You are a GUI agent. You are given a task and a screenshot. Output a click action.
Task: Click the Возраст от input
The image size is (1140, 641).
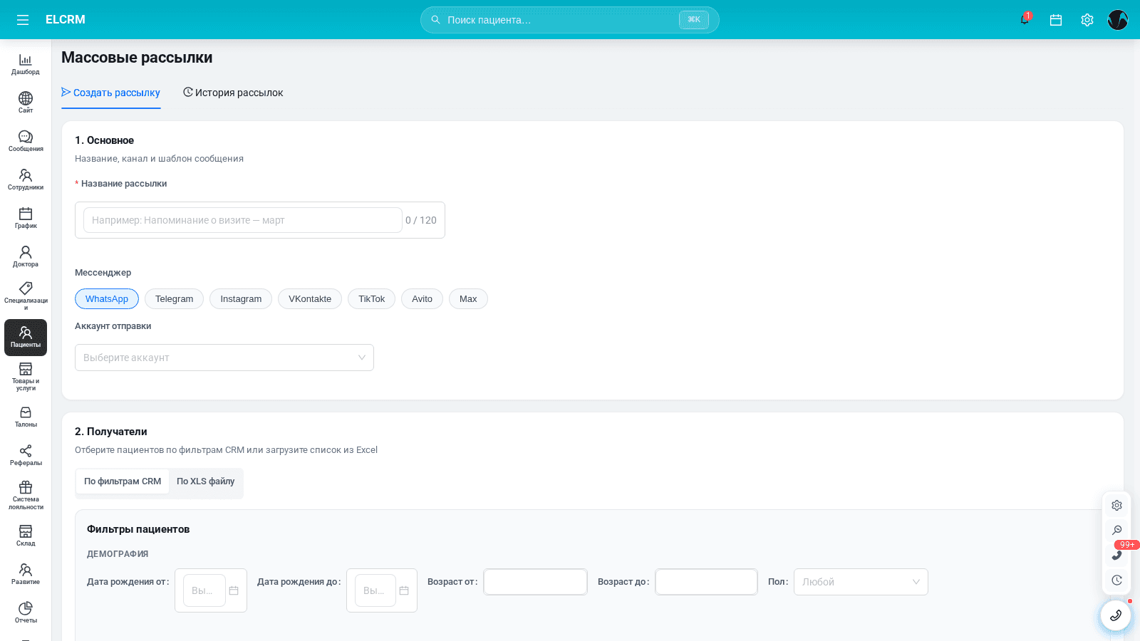[x=535, y=582]
